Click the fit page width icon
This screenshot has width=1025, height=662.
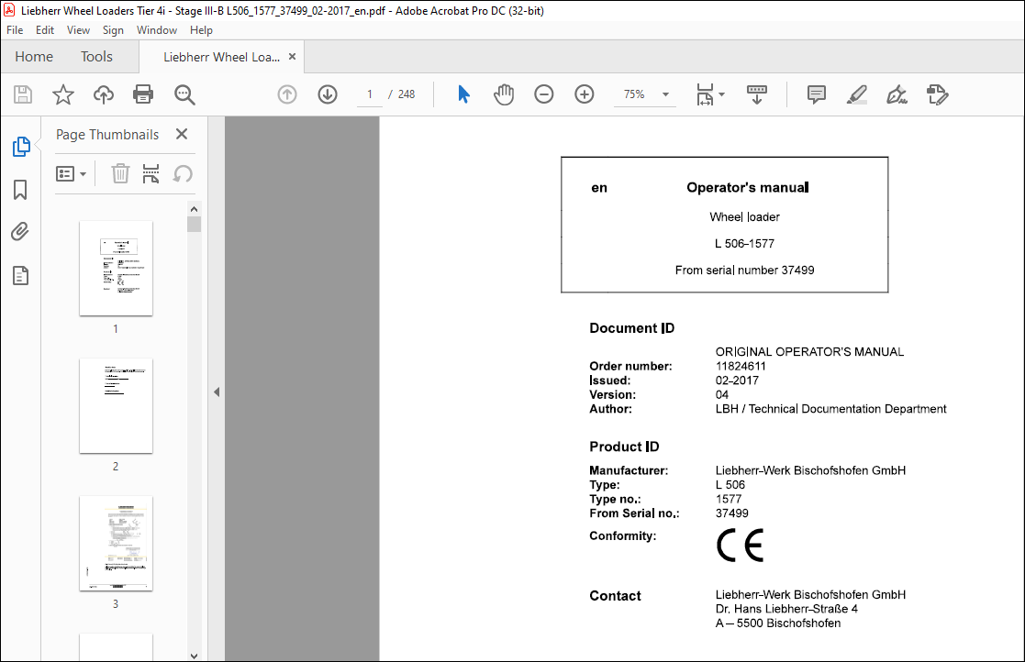point(705,94)
